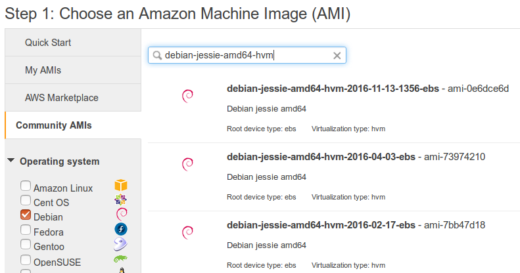520x273 pixels.
Task: Tick the Fedora checkbox
Action: tap(26, 230)
